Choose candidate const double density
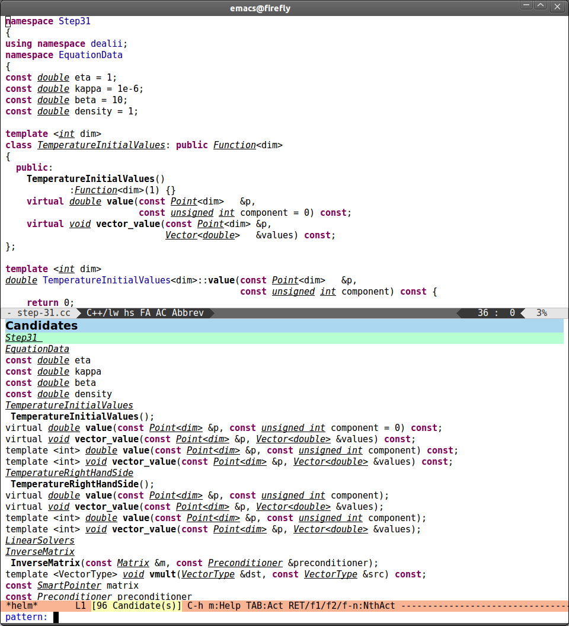 [59, 394]
